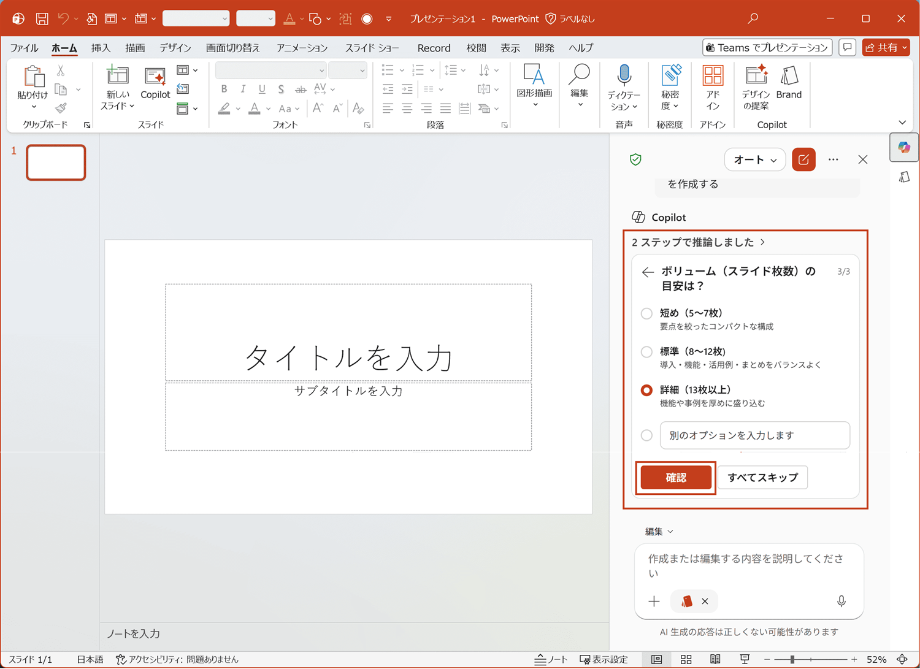
Task: Expand 2 ステップで推論しました details
Action: point(699,242)
